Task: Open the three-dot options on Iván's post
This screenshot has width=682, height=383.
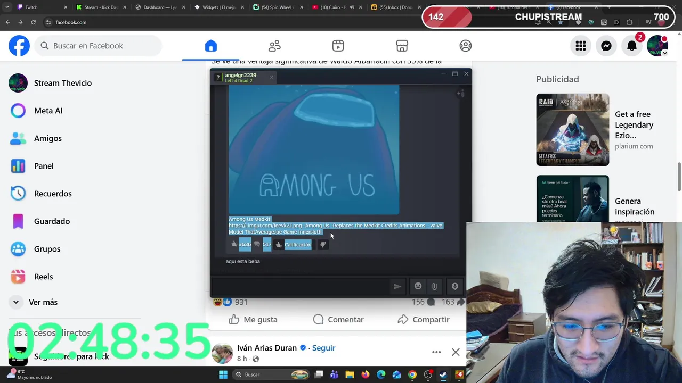Action: coord(436,352)
